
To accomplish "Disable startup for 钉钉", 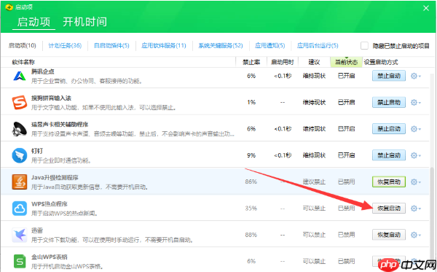I will pos(389,155).
